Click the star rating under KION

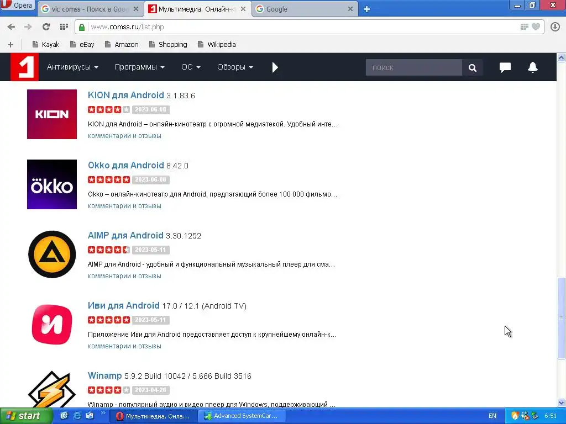pyautogui.click(x=109, y=110)
